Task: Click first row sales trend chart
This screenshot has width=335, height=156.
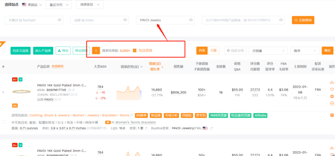Action: 129,93
